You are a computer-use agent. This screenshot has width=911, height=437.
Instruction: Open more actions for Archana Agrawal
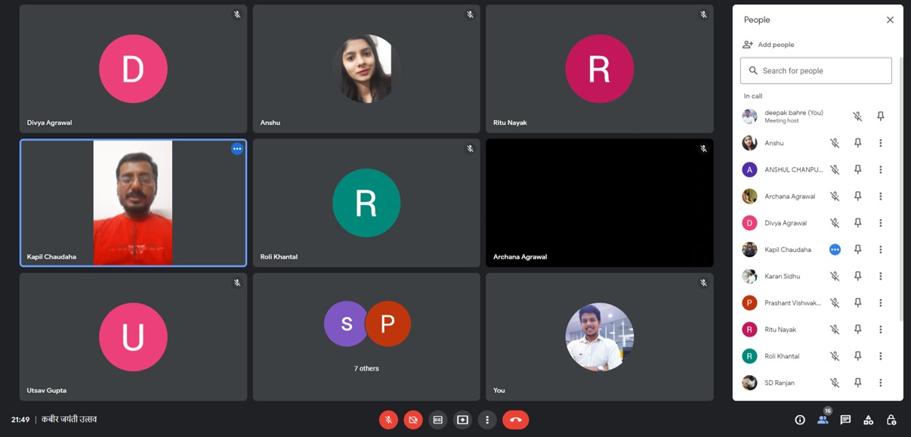tap(881, 197)
